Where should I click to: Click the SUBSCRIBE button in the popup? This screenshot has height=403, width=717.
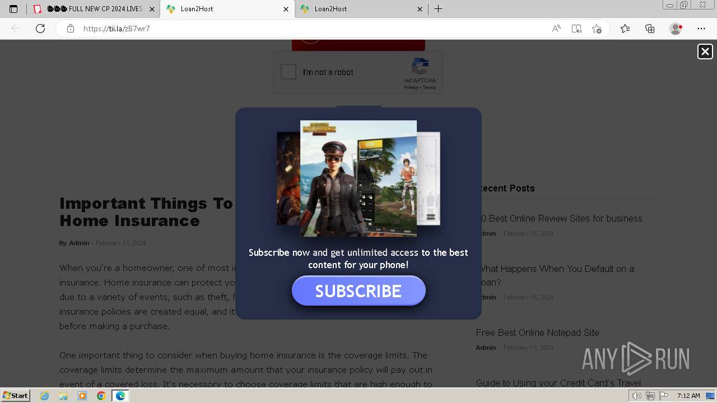(x=358, y=291)
